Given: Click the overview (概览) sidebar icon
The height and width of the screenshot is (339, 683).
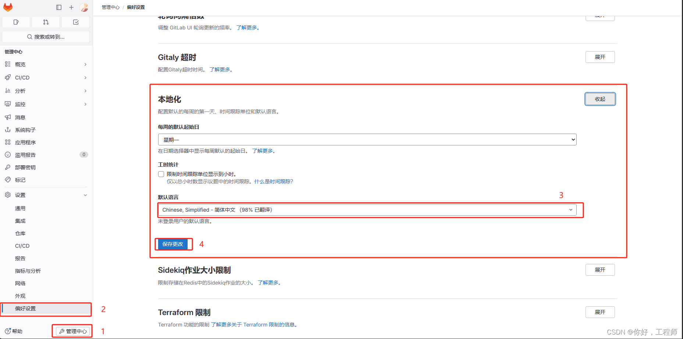Looking at the screenshot, I should pyautogui.click(x=8, y=64).
